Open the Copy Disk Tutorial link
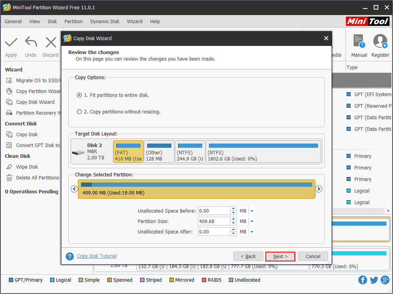393x294 pixels. pyautogui.click(x=97, y=256)
